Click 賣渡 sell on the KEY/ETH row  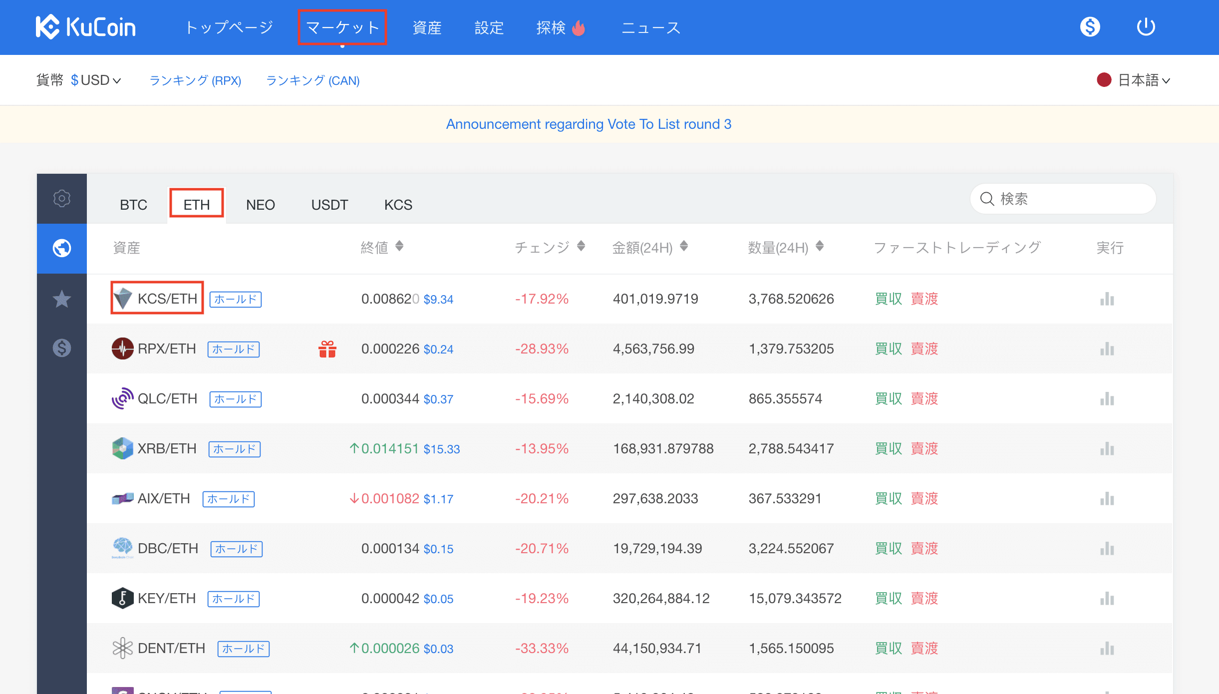tap(924, 599)
